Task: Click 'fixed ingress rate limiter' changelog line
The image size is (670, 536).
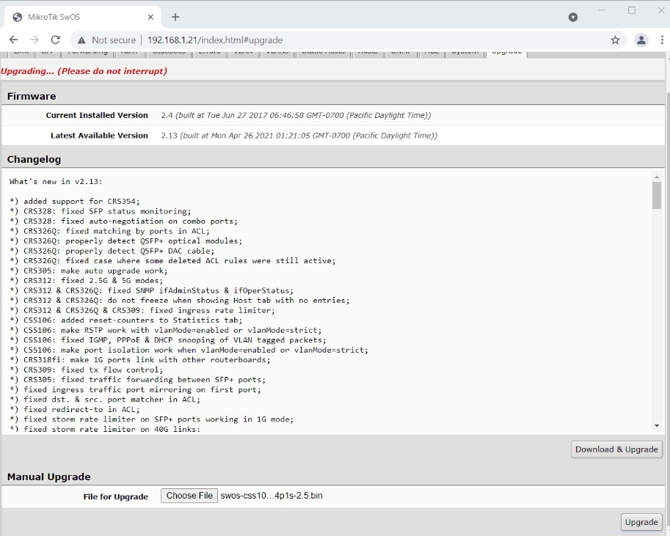Action: (x=142, y=310)
